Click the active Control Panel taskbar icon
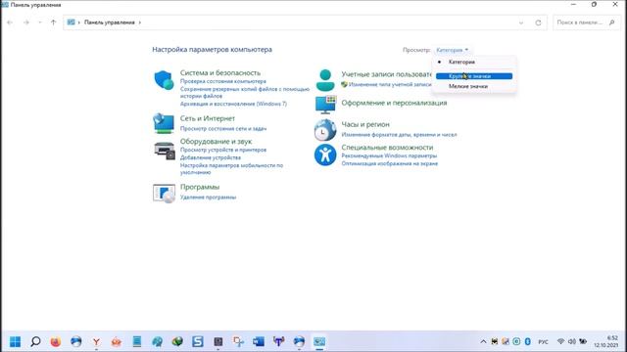This screenshot has width=627, height=352. click(x=319, y=341)
